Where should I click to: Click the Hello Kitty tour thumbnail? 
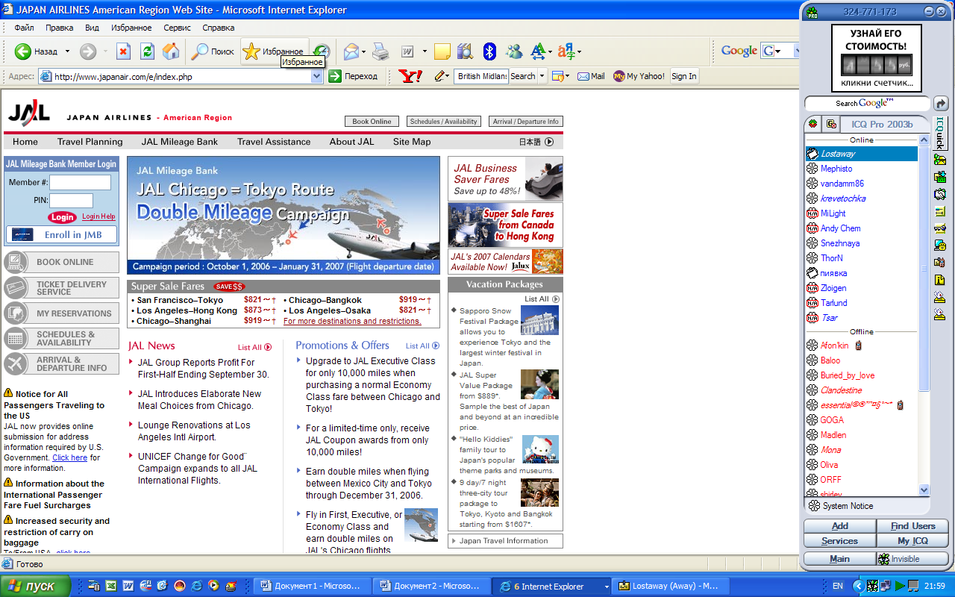[x=540, y=450]
